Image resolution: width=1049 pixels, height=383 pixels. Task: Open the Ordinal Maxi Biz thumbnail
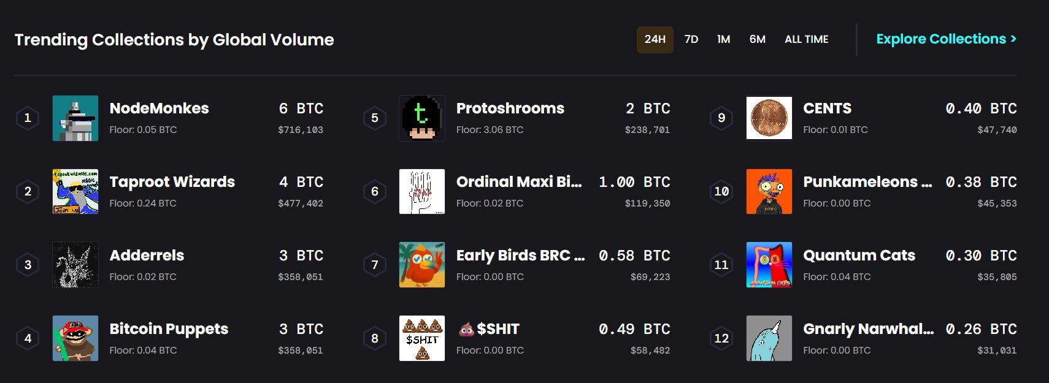[x=422, y=192]
